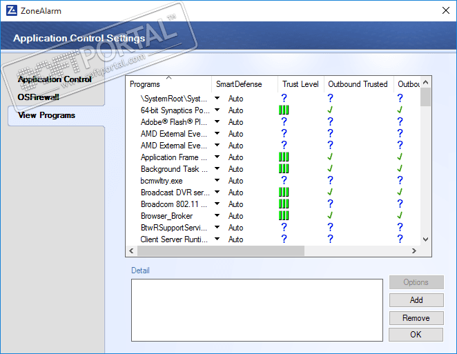Click Outbound Trusted question mark for Broadcom 802.11 row
Viewport: 457px width, 354px height.
330,204
